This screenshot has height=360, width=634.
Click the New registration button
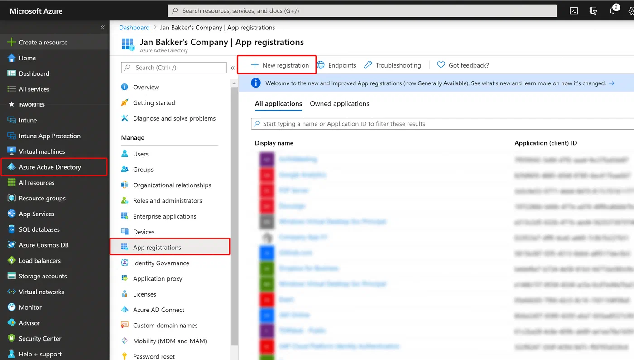280,65
